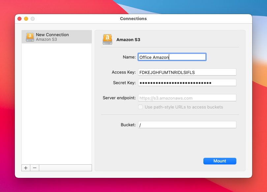Viewport: 267px width, 192px height.
Task: Click the Server endpoint label
Action: pyautogui.click(x=119, y=98)
